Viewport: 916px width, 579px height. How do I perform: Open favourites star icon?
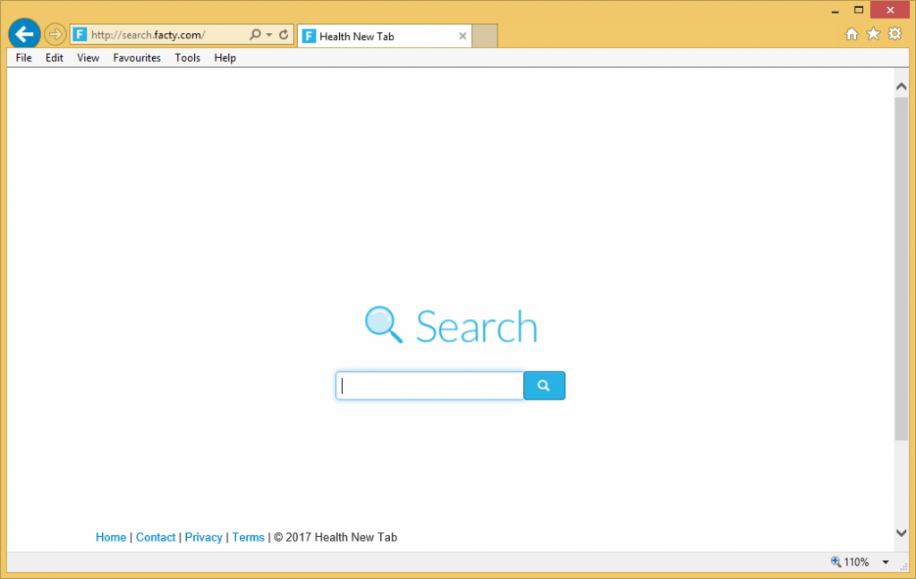(873, 34)
